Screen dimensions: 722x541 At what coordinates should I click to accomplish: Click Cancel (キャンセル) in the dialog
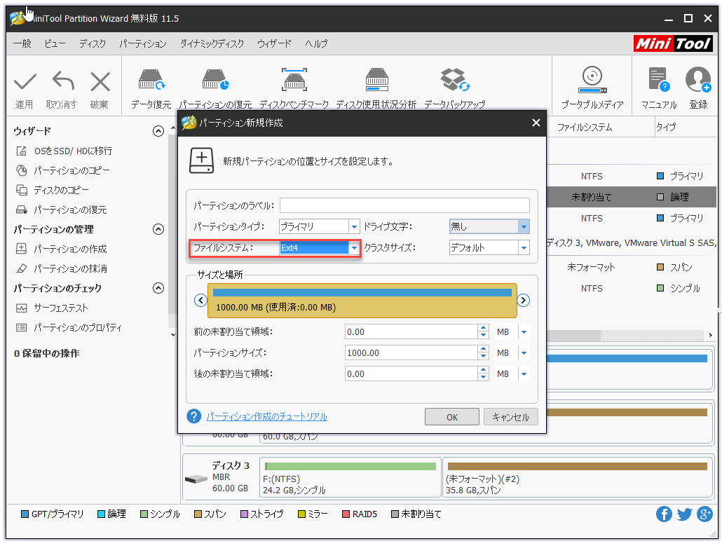(x=510, y=417)
